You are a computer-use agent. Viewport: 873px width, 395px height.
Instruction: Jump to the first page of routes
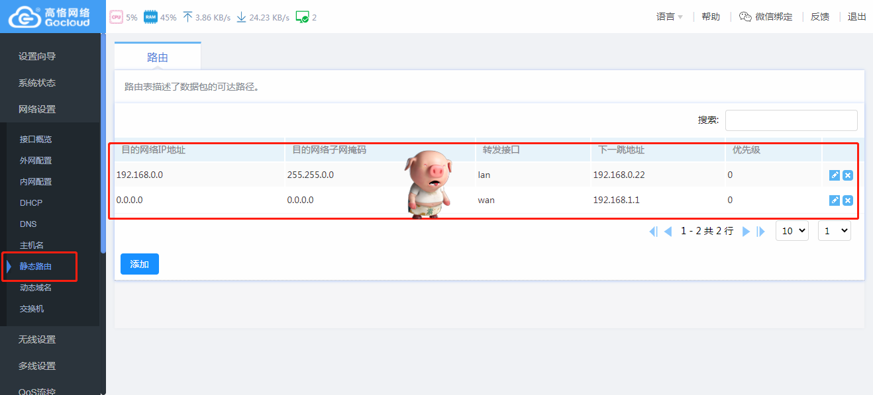tap(653, 231)
